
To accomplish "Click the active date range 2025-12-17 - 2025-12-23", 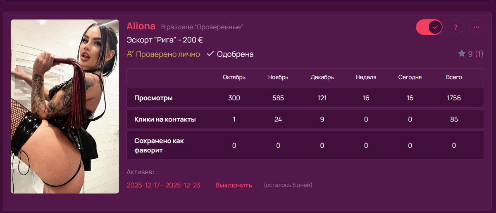I will 163,185.
